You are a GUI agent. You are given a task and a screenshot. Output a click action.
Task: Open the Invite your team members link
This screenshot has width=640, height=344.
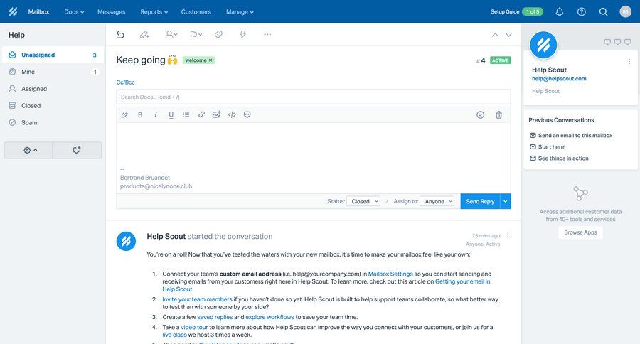point(197,299)
